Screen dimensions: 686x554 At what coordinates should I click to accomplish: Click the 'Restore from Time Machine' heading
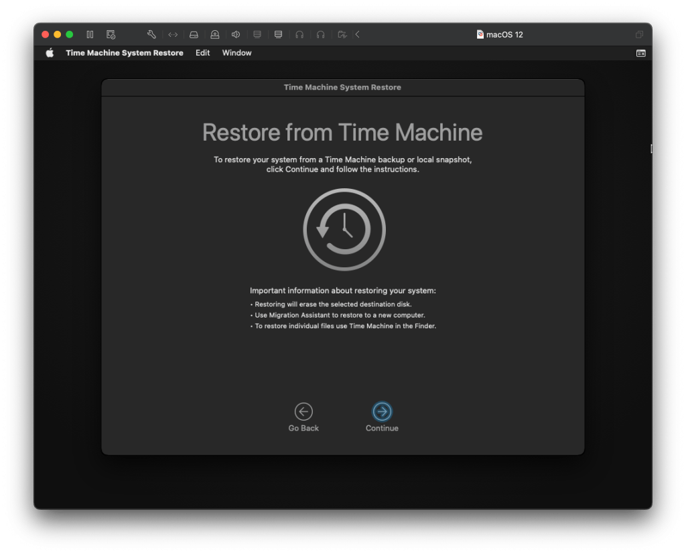point(342,133)
